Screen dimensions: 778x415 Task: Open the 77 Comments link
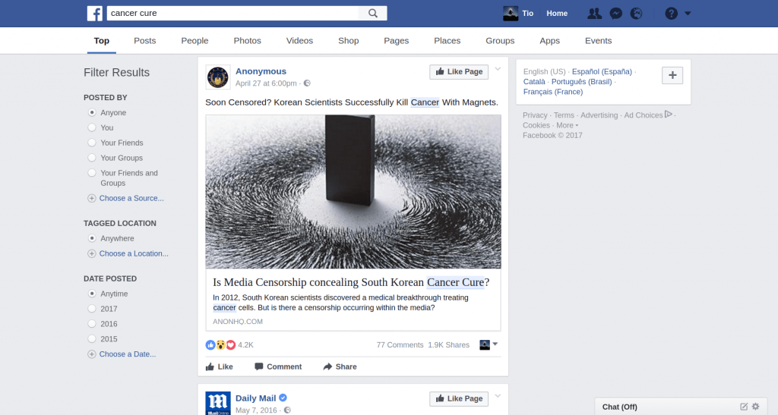pyautogui.click(x=400, y=344)
